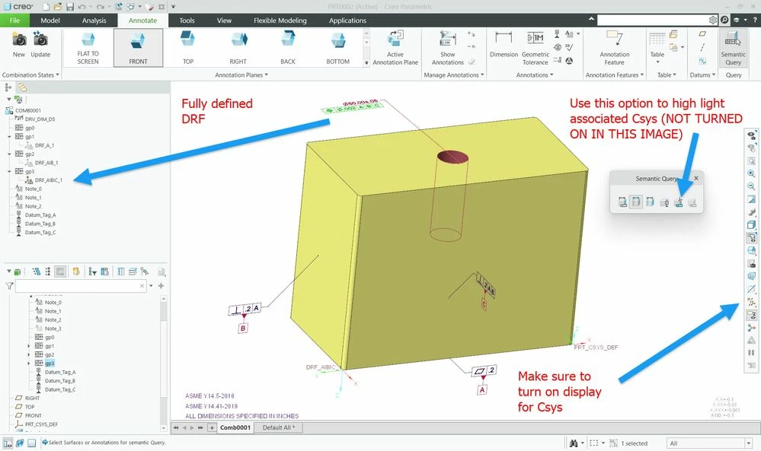
Task: Click the tree filter funnel icon
Action: click(9, 286)
